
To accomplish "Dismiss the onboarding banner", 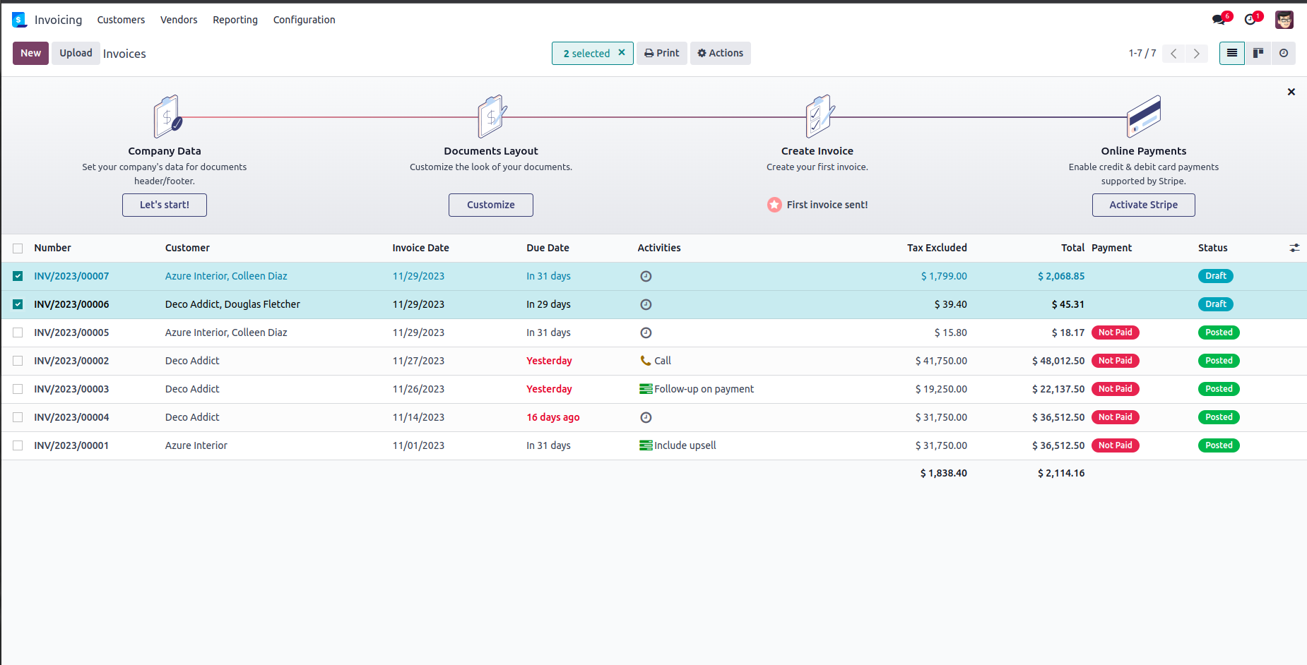I will (1291, 92).
